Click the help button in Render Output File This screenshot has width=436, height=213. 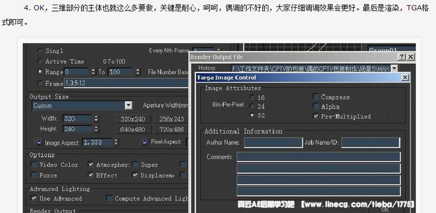[x=402, y=57]
